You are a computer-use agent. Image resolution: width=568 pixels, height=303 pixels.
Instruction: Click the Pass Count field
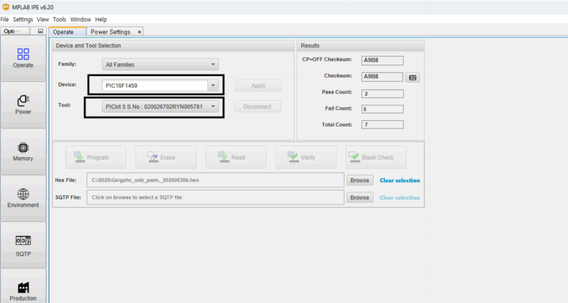click(x=382, y=94)
